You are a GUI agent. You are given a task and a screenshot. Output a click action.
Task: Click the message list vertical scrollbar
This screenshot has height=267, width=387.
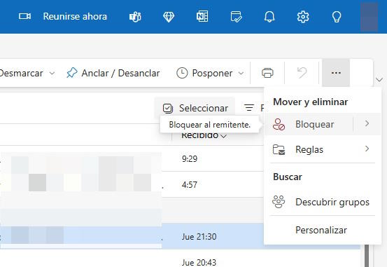click(x=367, y=256)
